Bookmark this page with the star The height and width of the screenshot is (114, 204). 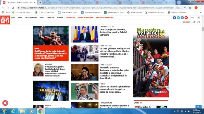(x=190, y=8)
